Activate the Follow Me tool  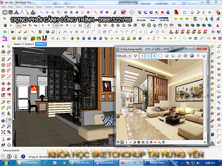[9, 89]
